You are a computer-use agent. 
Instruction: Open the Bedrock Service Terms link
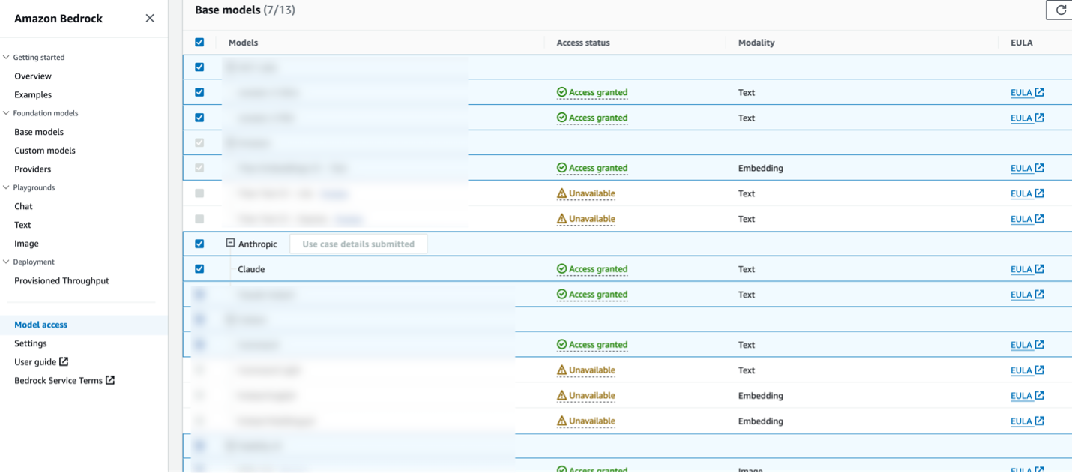(x=64, y=380)
